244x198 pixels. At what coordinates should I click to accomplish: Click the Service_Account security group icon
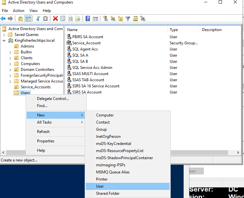point(69,43)
